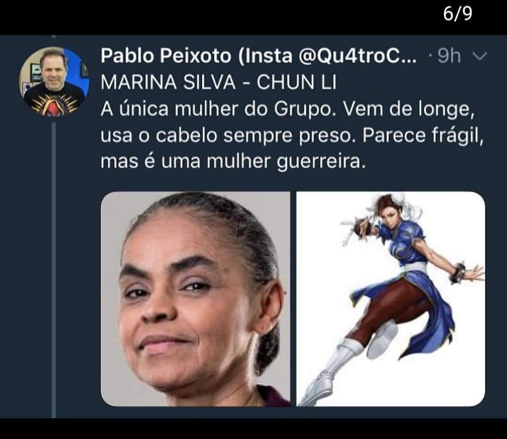Screen dimensions: 507x439
Task: Click the dot separator before 9h
Action: tap(430, 57)
